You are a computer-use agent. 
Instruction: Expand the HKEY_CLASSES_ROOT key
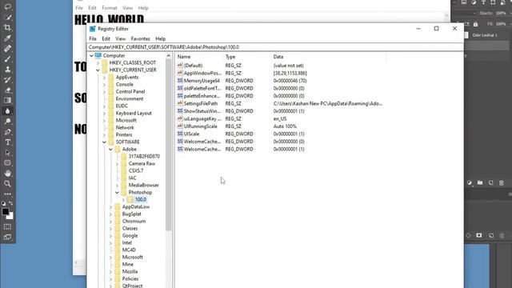coord(98,62)
